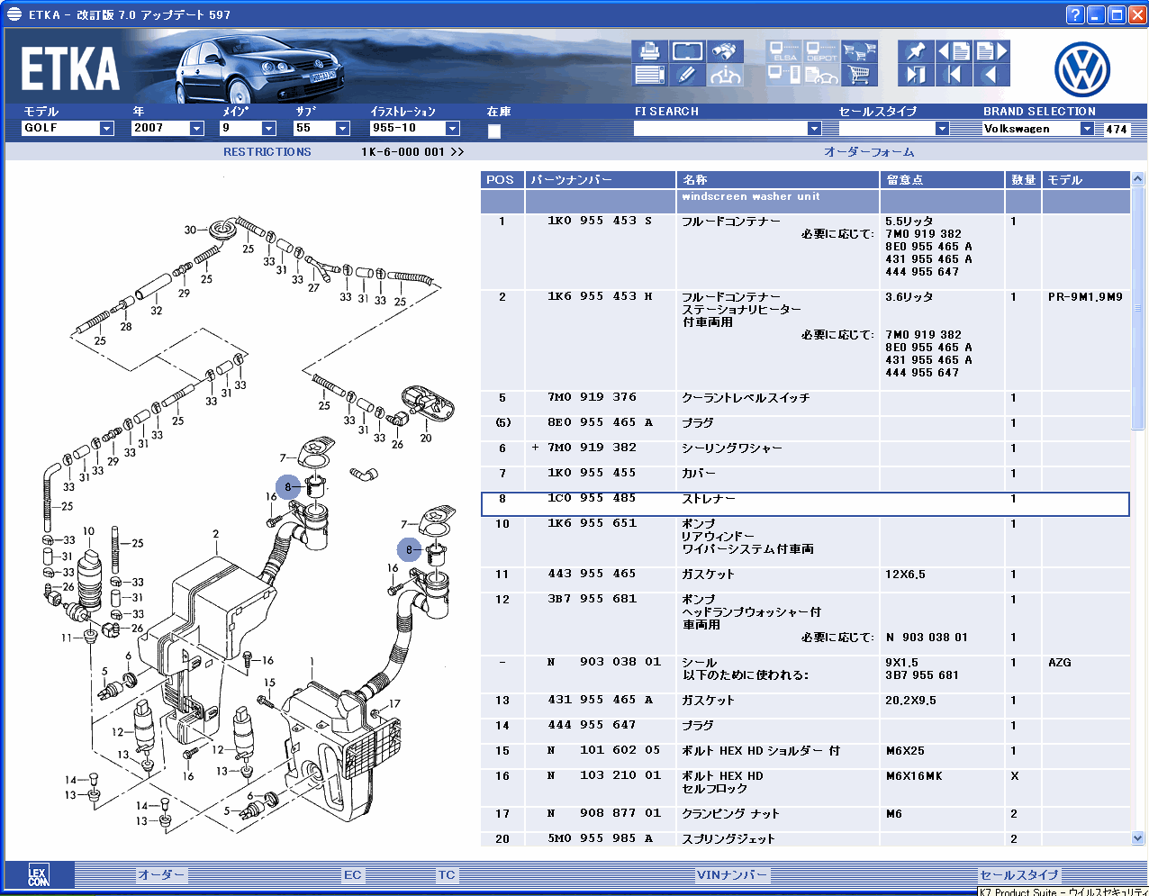Open the DEPOT icon
The width and height of the screenshot is (1149, 896).
[821, 51]
